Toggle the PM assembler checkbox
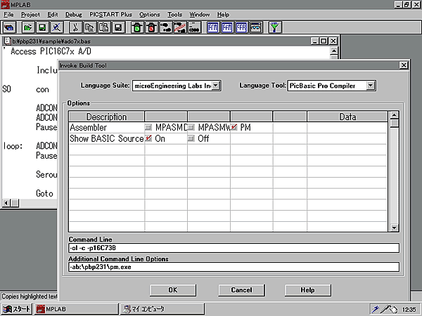Image resolution: width=422 pixels, height=316 pixels. tap(234, 128)
